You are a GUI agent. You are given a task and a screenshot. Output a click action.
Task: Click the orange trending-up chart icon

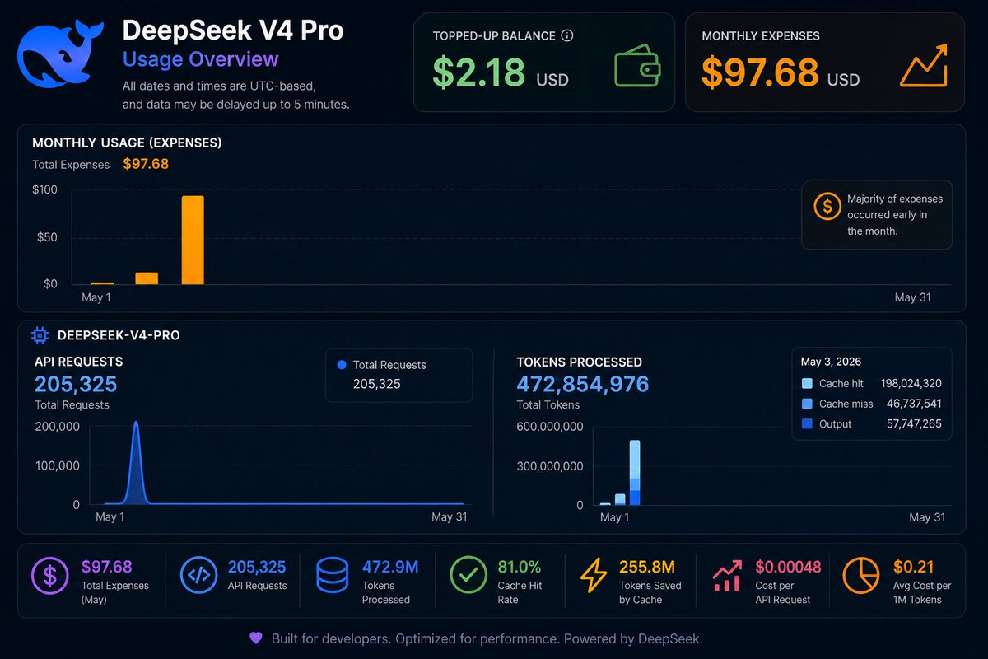[x=924, y=67]
